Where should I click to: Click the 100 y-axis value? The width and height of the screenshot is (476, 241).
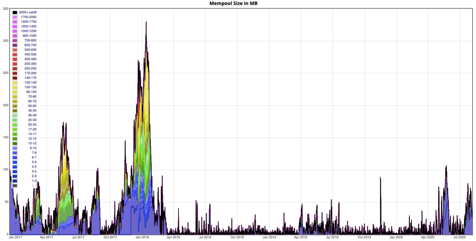(x=5, y=170)
